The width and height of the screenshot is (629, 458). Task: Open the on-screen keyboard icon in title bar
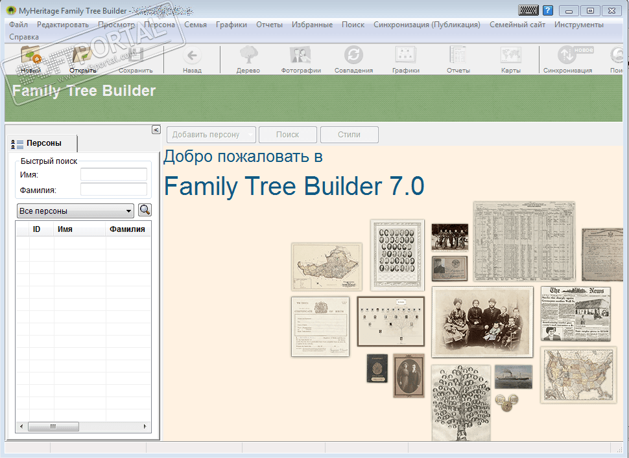(x=528, y=10)
